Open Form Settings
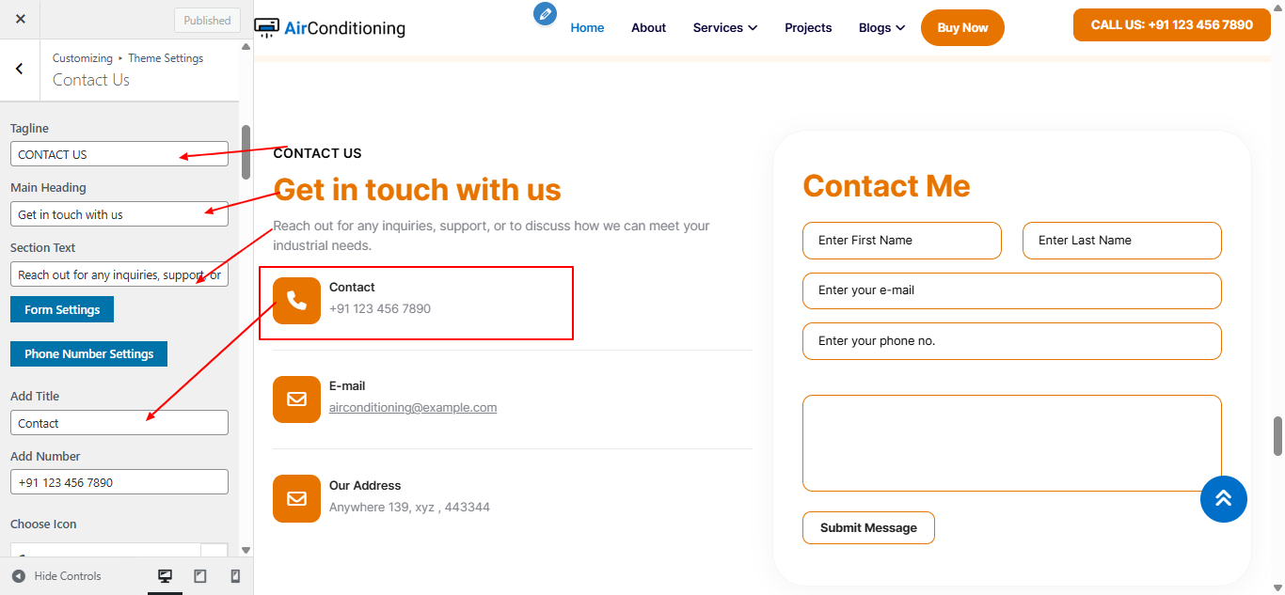The image size is (1285, 595). [62, 309]
